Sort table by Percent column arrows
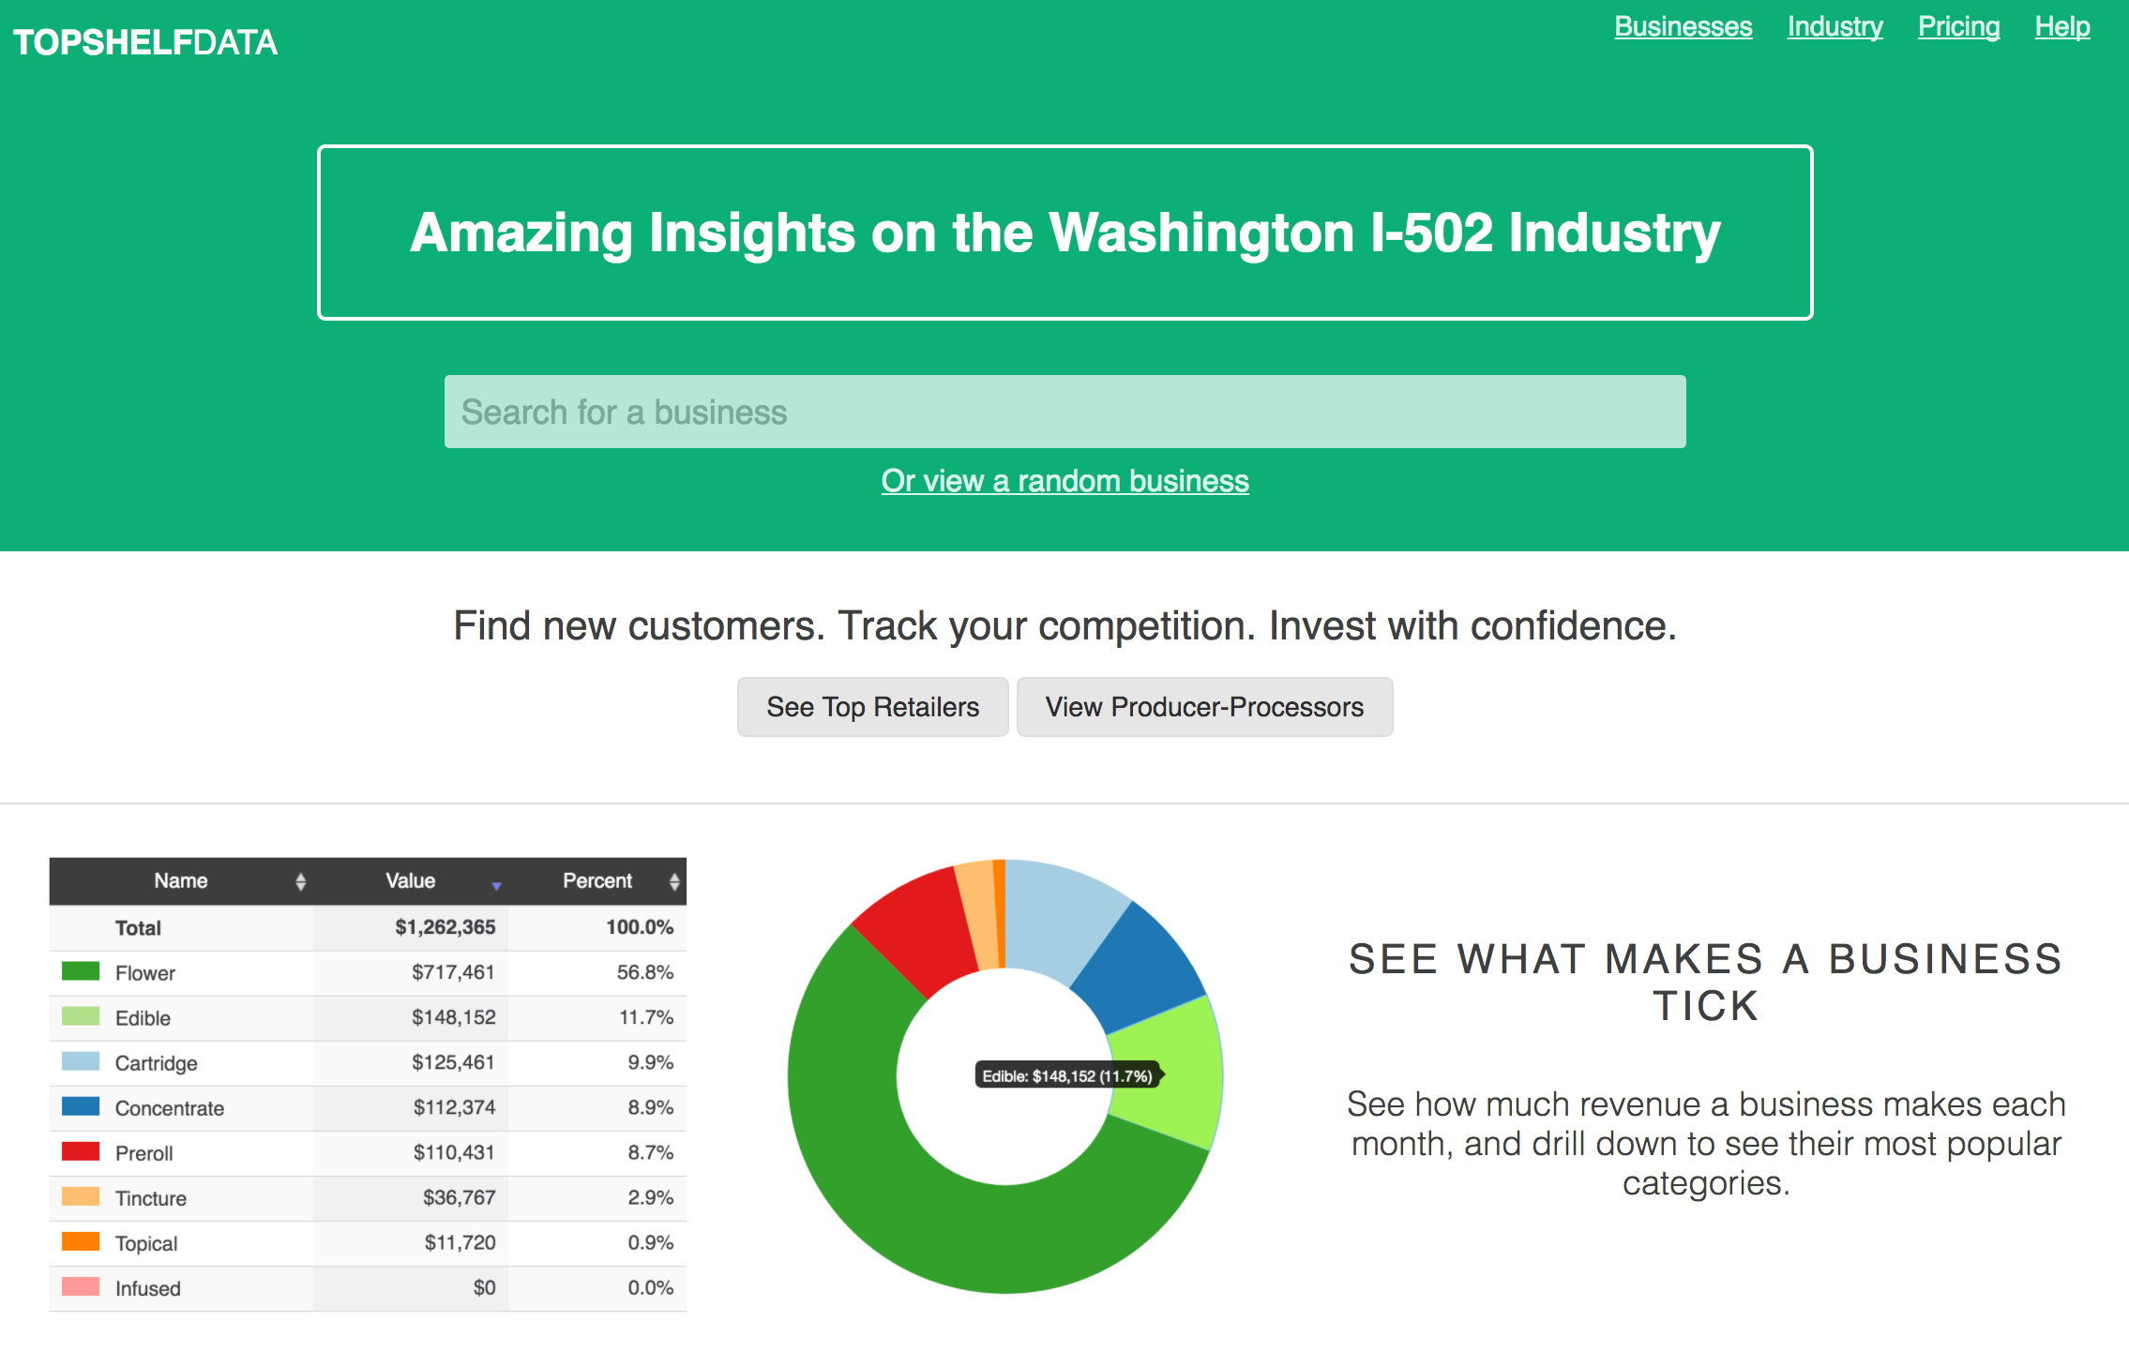The height and width of the screenshot is (1367, 2129). pos(673,881)
